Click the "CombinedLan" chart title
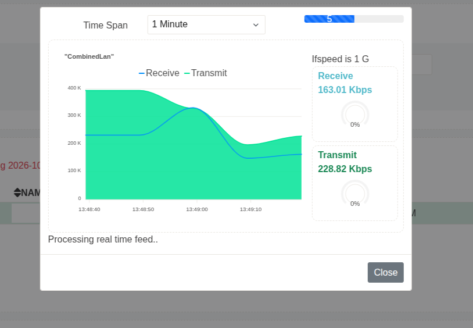This screenshot has height=328, width=473. 89,56
